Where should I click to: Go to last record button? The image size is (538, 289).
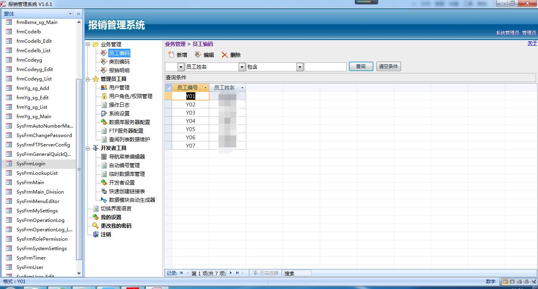point(237,273)
